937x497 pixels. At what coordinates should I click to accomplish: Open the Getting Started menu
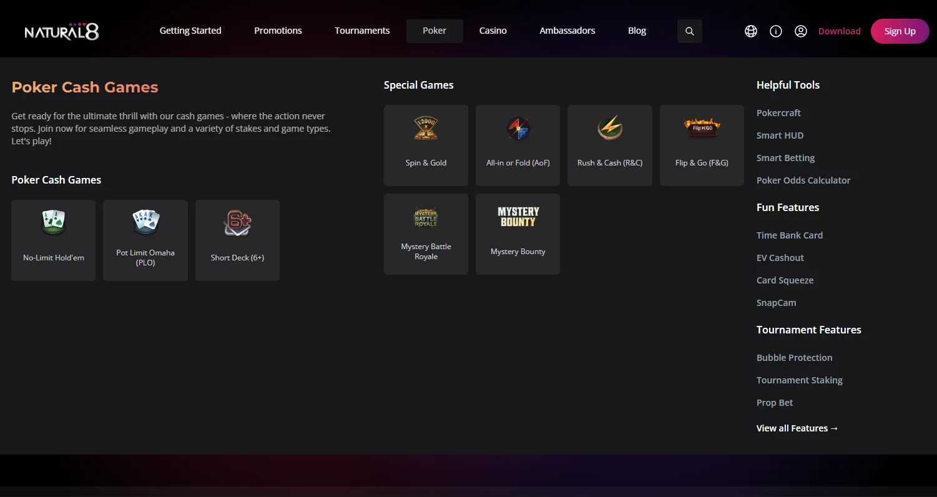190,31
